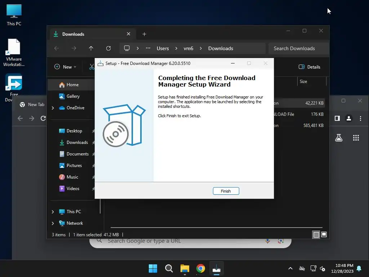Sort files by the Size column
The width and height of the screenshot is (369, 277).
click(312, 82)
